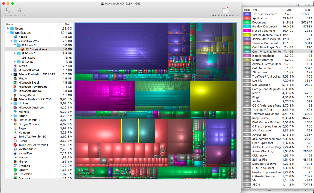Select the Microsoft PowerPoint icon
Screen dimensions: 314x193
(x=15, y=87)
